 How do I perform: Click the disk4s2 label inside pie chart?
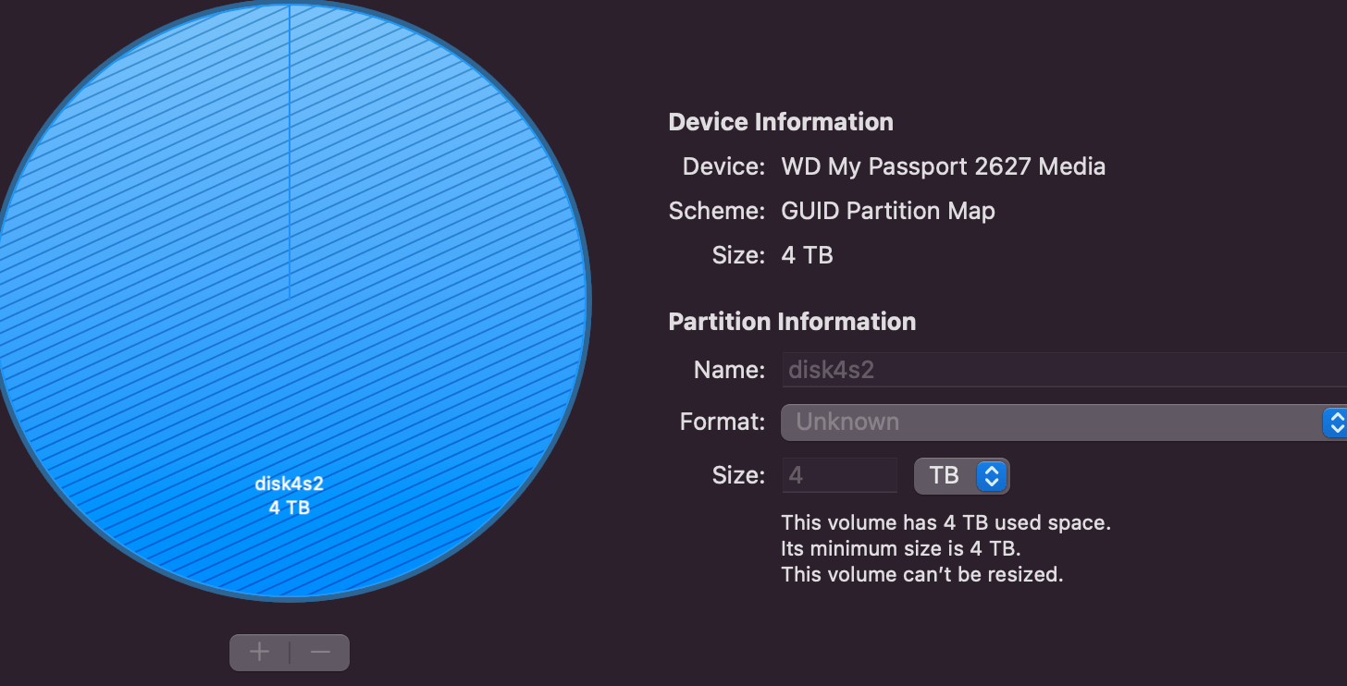click(290, 484)
